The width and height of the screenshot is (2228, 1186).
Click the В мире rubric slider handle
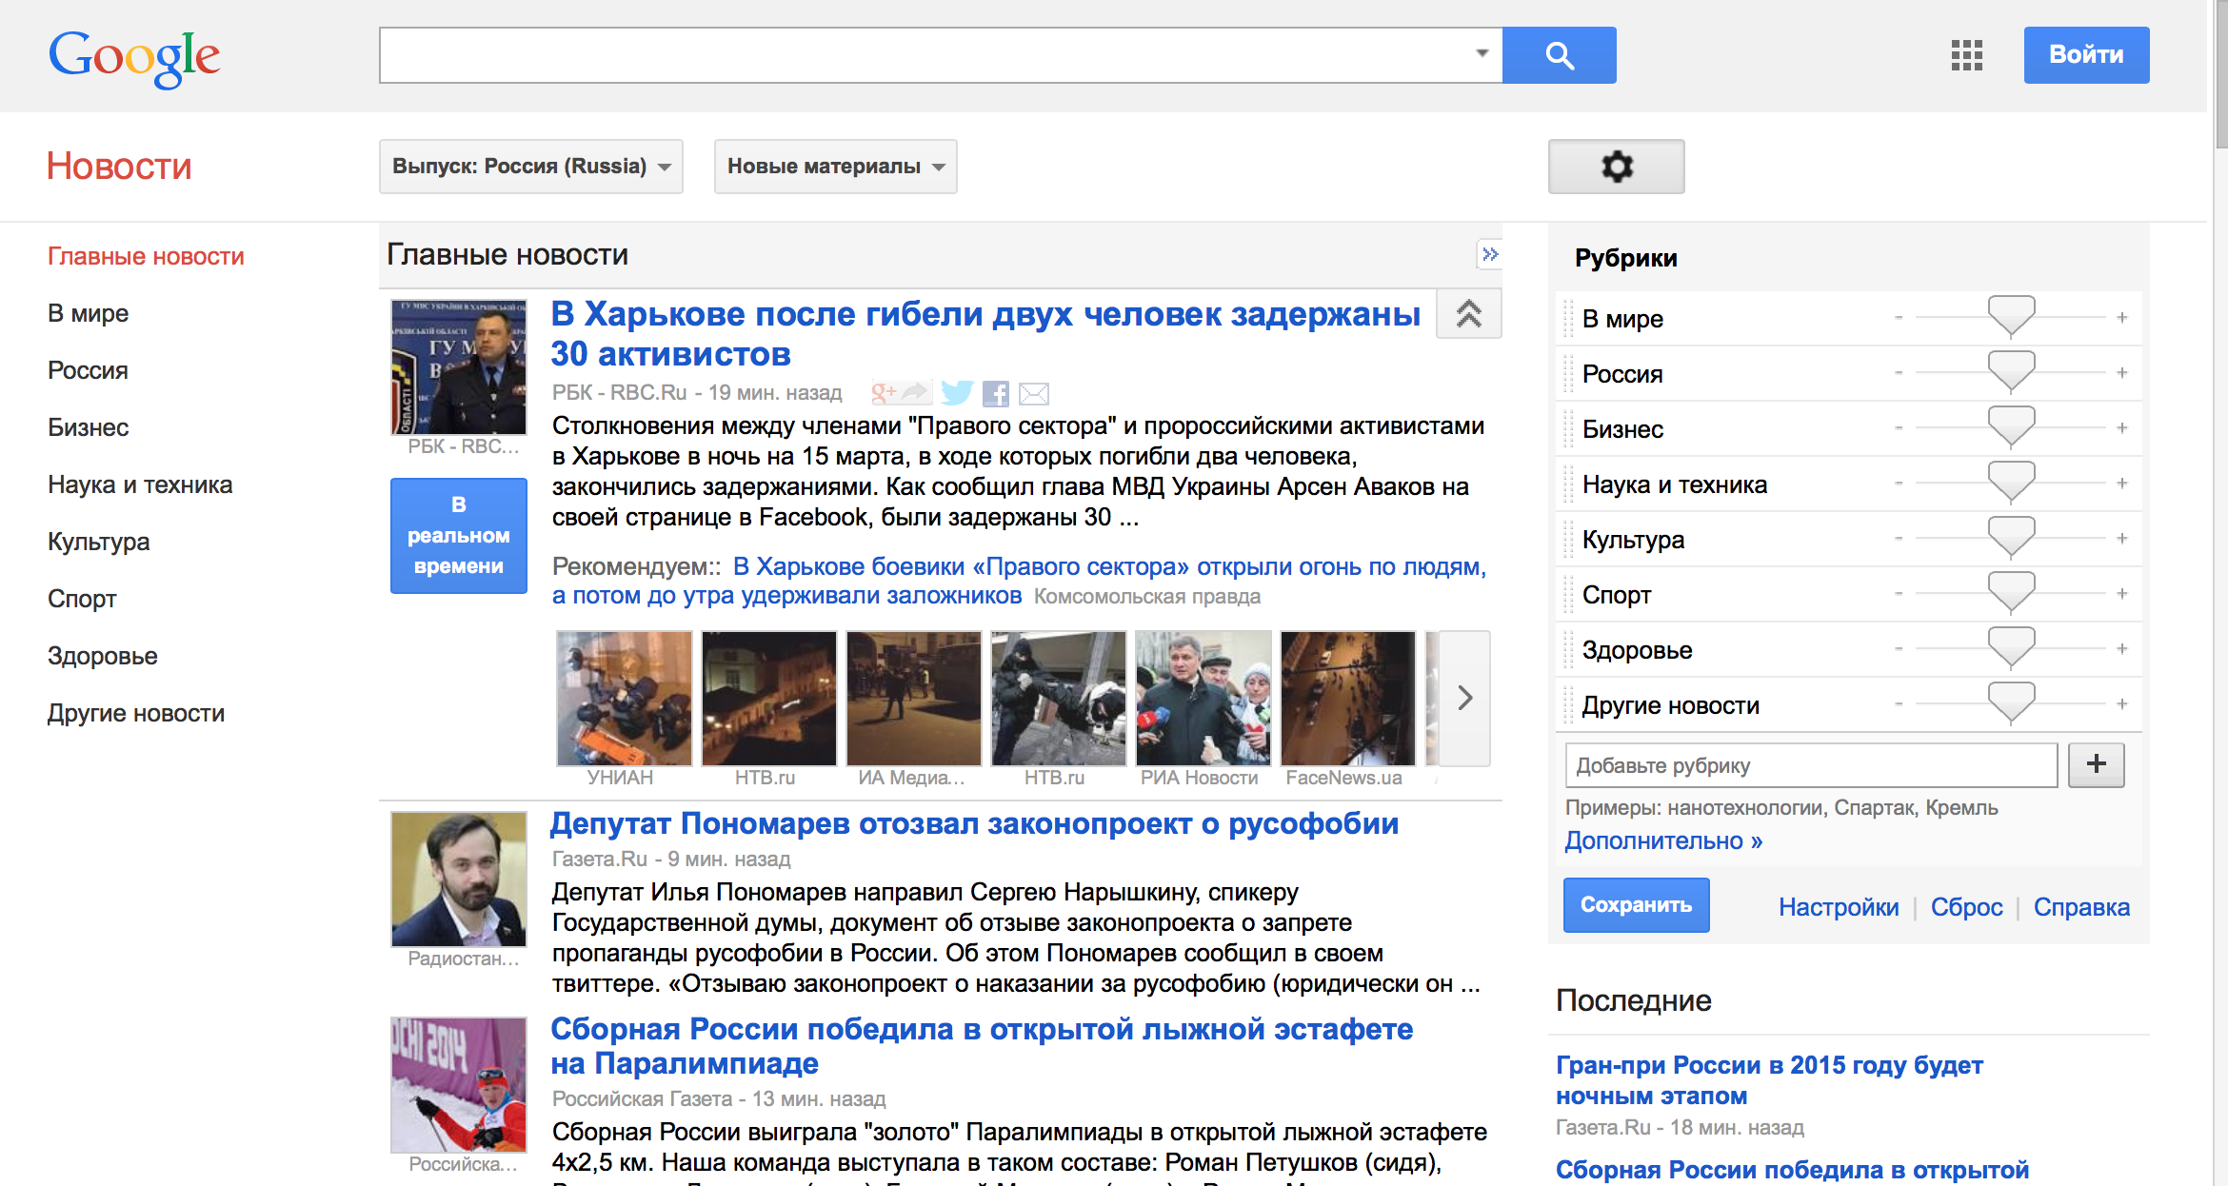point(2011,316)
